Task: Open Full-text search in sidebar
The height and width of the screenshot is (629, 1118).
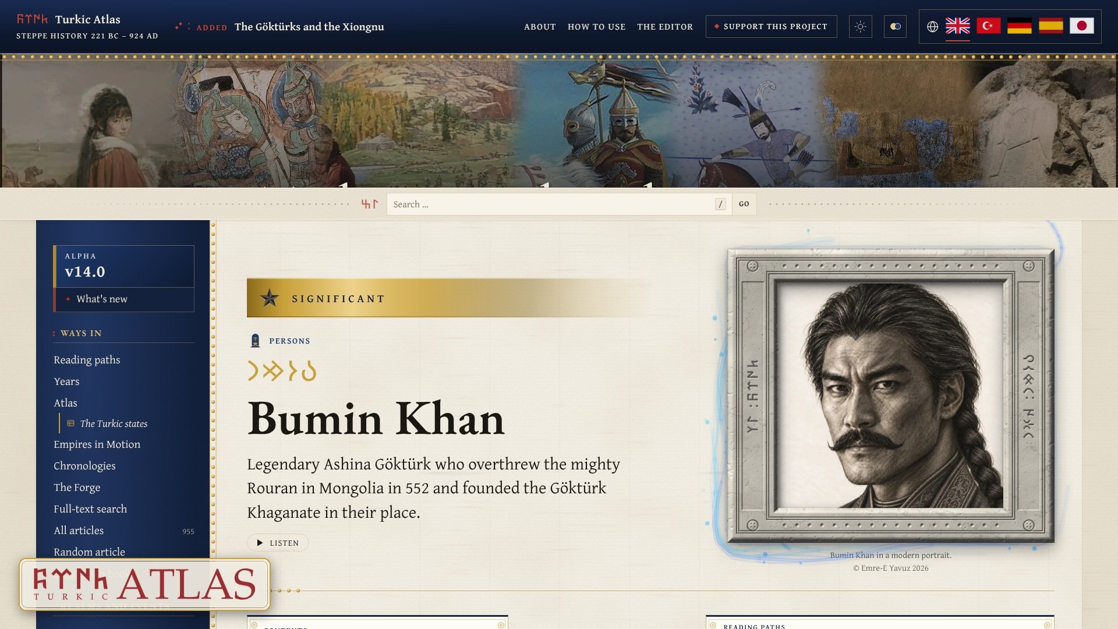Action: click(x=90, y=509)
